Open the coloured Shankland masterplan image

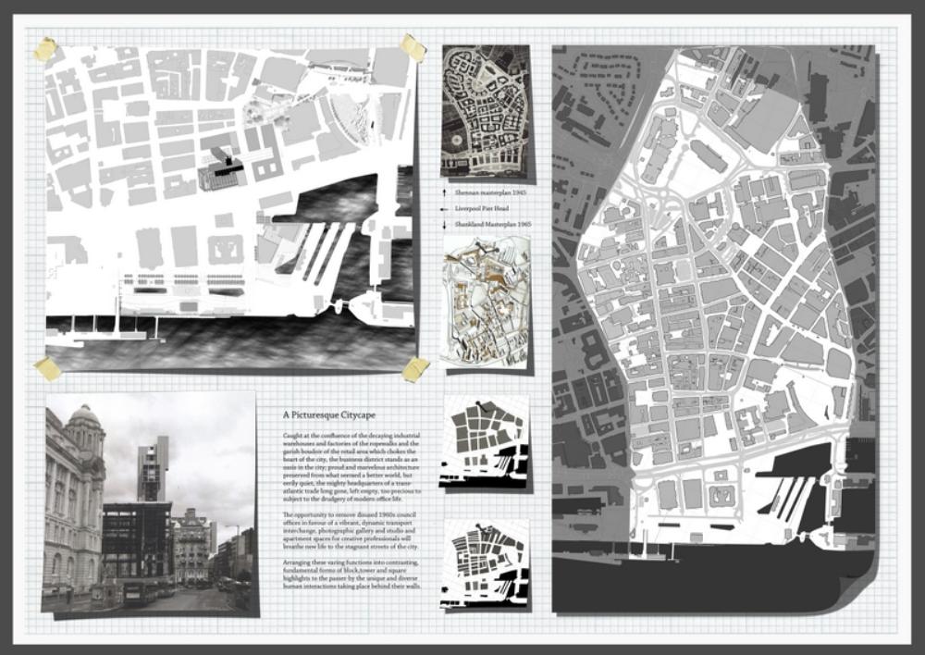(x=487, y=301)
